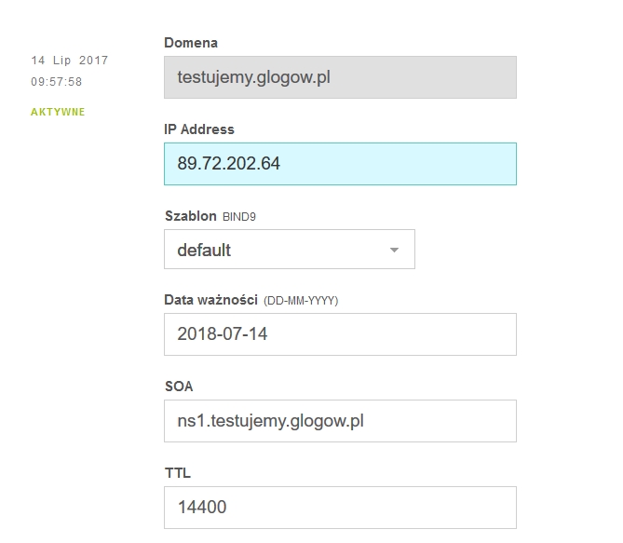Image resolution: width=623 pixels, height=543 pixels.
Task: Focus the IP Address input field
Action: pyautogui.click(x=340, y=164)
